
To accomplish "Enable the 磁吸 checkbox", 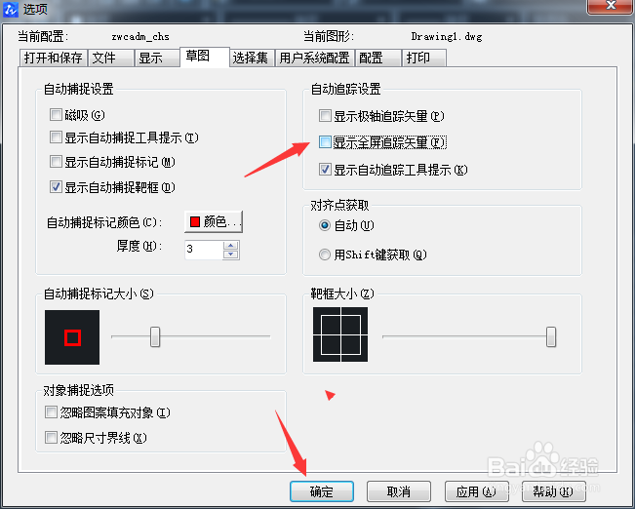I will [56, 115].
